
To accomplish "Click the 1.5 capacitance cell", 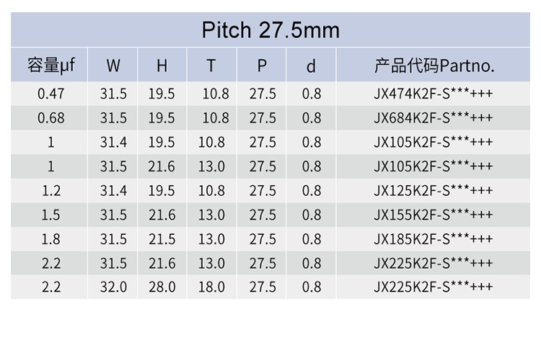I will click(x=50, y=215).
